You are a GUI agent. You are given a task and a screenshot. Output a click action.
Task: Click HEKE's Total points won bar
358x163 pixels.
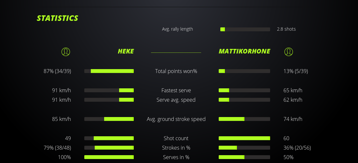pyautogui.click(x=109, y=71)
